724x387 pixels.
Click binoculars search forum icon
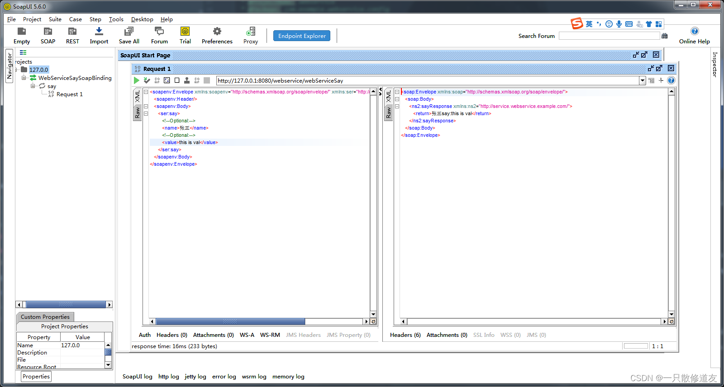665,36
